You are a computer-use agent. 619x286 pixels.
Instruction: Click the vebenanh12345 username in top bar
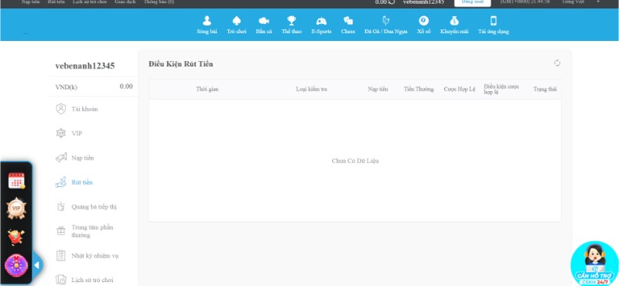tap(423, 2)
